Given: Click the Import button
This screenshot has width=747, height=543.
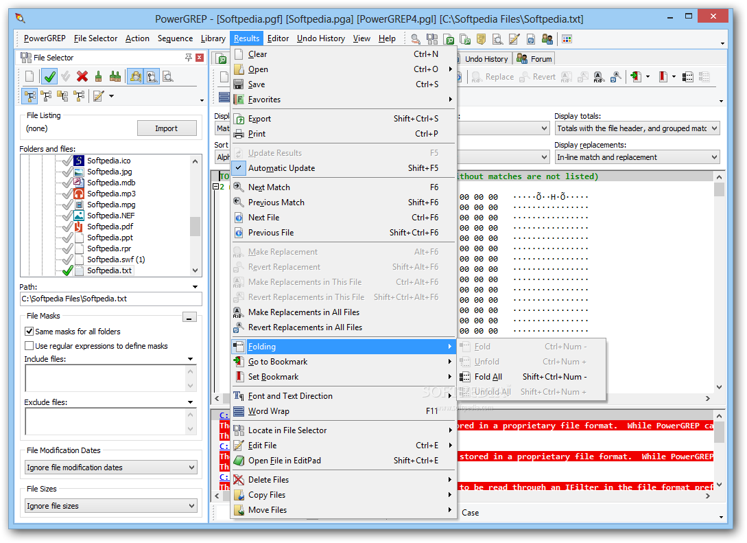Looking at the screenshot, I should pyautogui.click(x=167, y=128).
